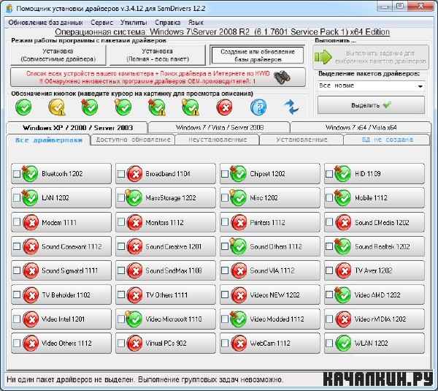This screenshot has width=438, height=391.
Task: Click the Video Others 1112 pack button
Action: click(61, 343)
